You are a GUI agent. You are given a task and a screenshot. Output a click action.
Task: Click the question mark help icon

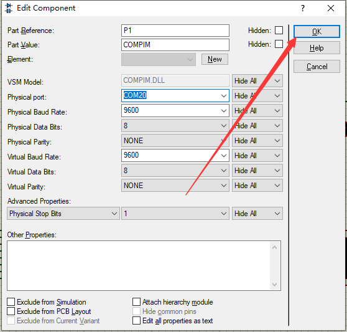303,8
